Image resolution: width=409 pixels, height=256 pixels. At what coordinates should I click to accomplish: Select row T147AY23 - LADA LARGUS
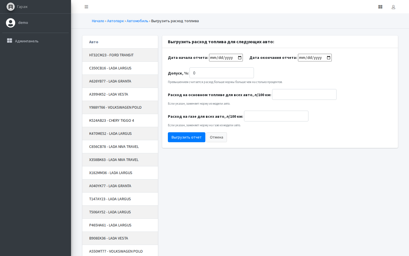pyautogui.click(x=120, y=199)
